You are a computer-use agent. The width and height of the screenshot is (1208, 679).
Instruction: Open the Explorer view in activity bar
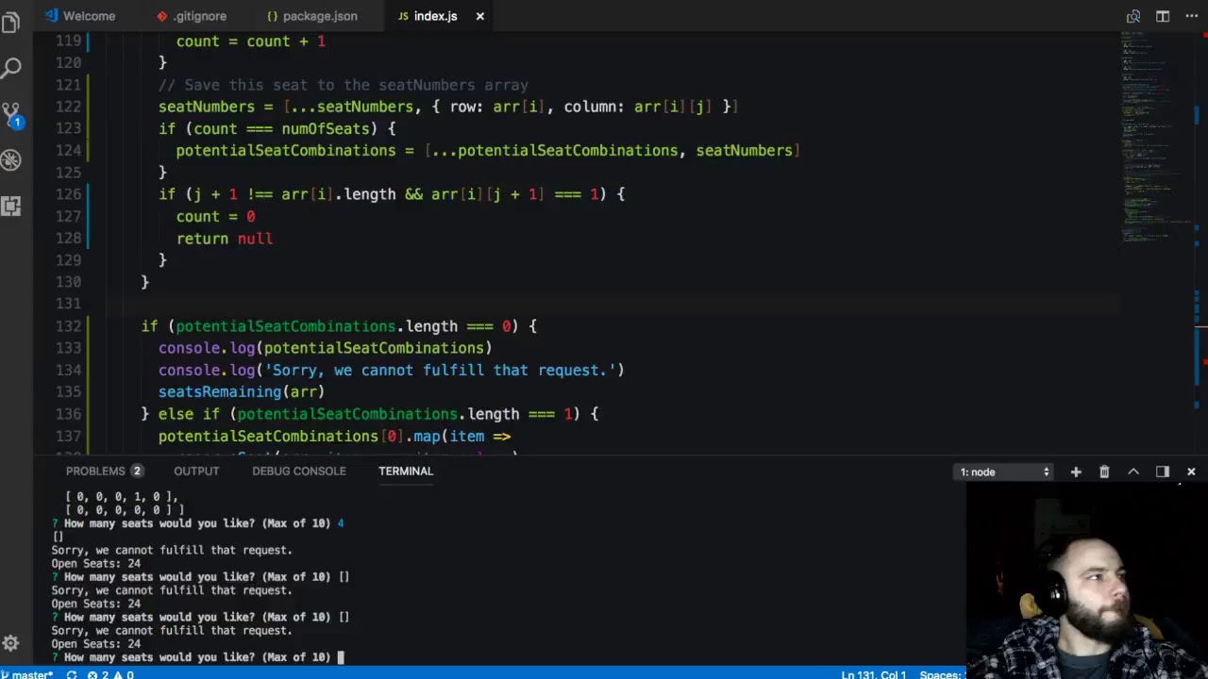pyautogui.click(x=10, y=23)
